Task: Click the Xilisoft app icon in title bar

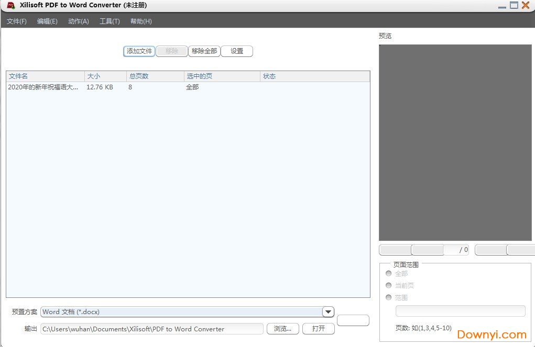Action: 10,5
